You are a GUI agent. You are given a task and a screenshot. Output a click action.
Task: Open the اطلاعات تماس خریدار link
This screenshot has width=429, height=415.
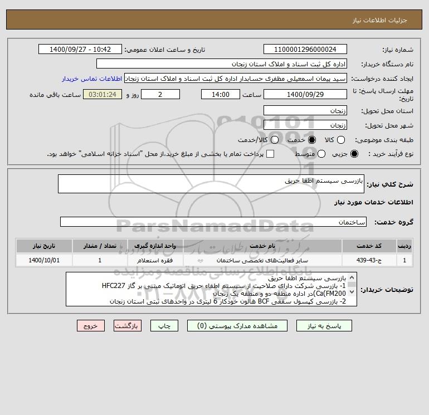(x=92, y=79)
